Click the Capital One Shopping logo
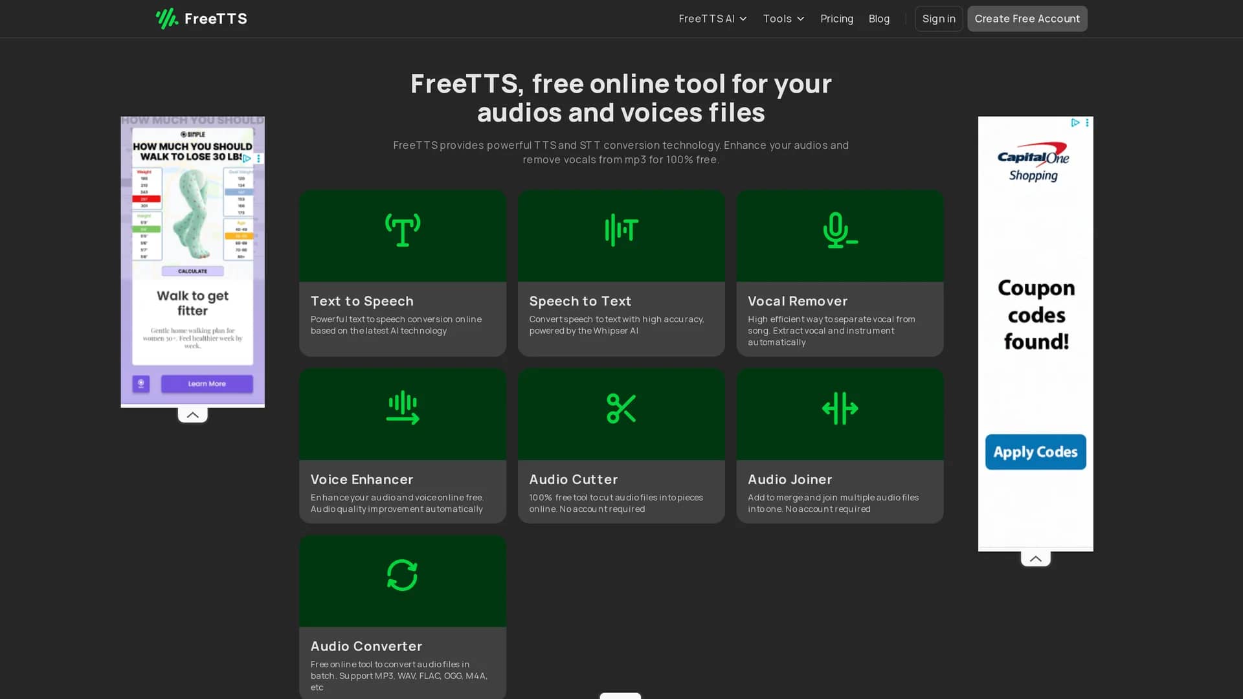The image size is (1243, 699). 1033,162
